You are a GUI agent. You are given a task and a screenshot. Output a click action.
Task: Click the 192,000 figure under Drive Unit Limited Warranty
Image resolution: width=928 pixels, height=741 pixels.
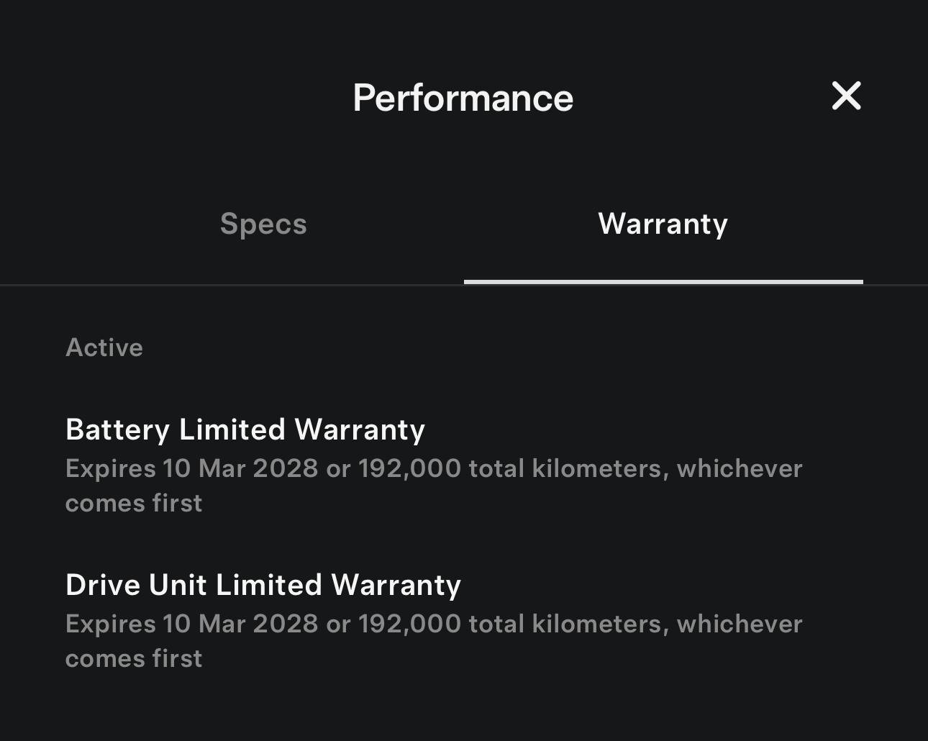tap(409, 624)
